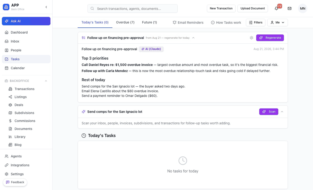The image size is (313, 190).
Task: Open the Ask AI assistant
Action: click(x=26, y=21)
